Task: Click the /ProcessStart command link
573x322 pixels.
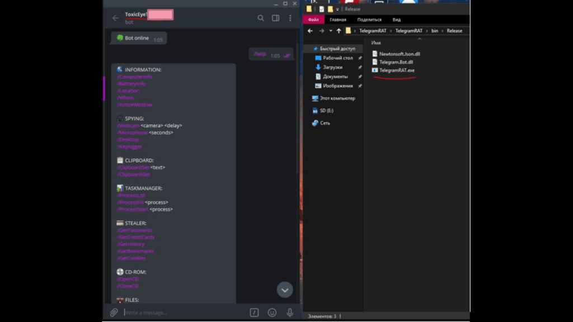Action: [x=133, y=209]
